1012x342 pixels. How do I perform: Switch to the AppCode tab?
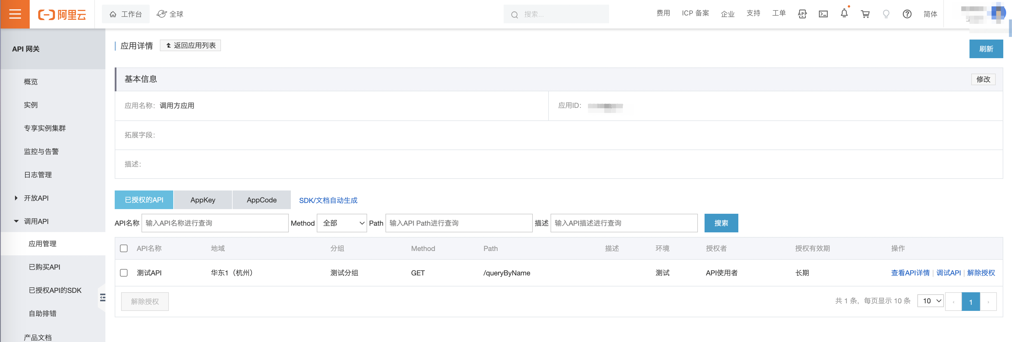[262, 200]
